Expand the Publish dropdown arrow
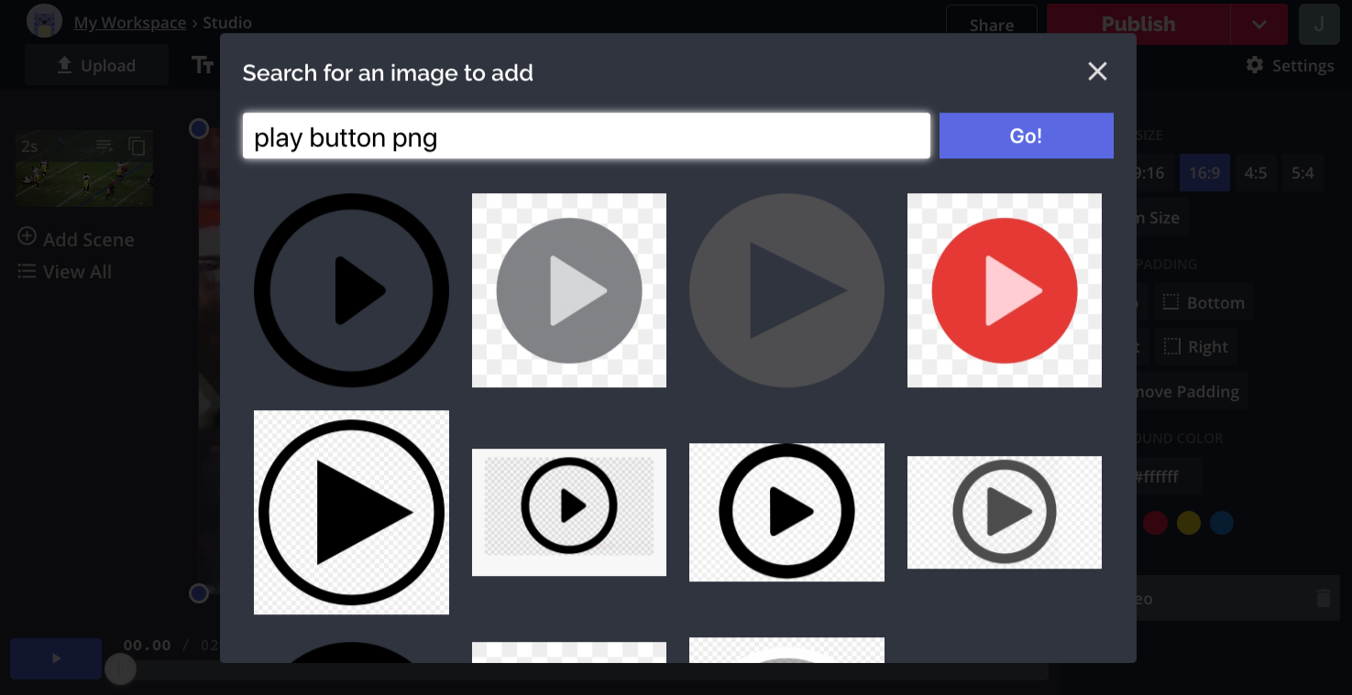Image resolution: width=1352 pixels, height=695 pixels. pos(1259,25)
